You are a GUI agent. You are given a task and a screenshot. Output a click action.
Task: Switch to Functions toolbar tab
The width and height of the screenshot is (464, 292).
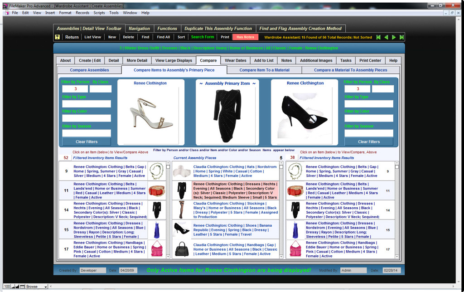pos(167,29)
